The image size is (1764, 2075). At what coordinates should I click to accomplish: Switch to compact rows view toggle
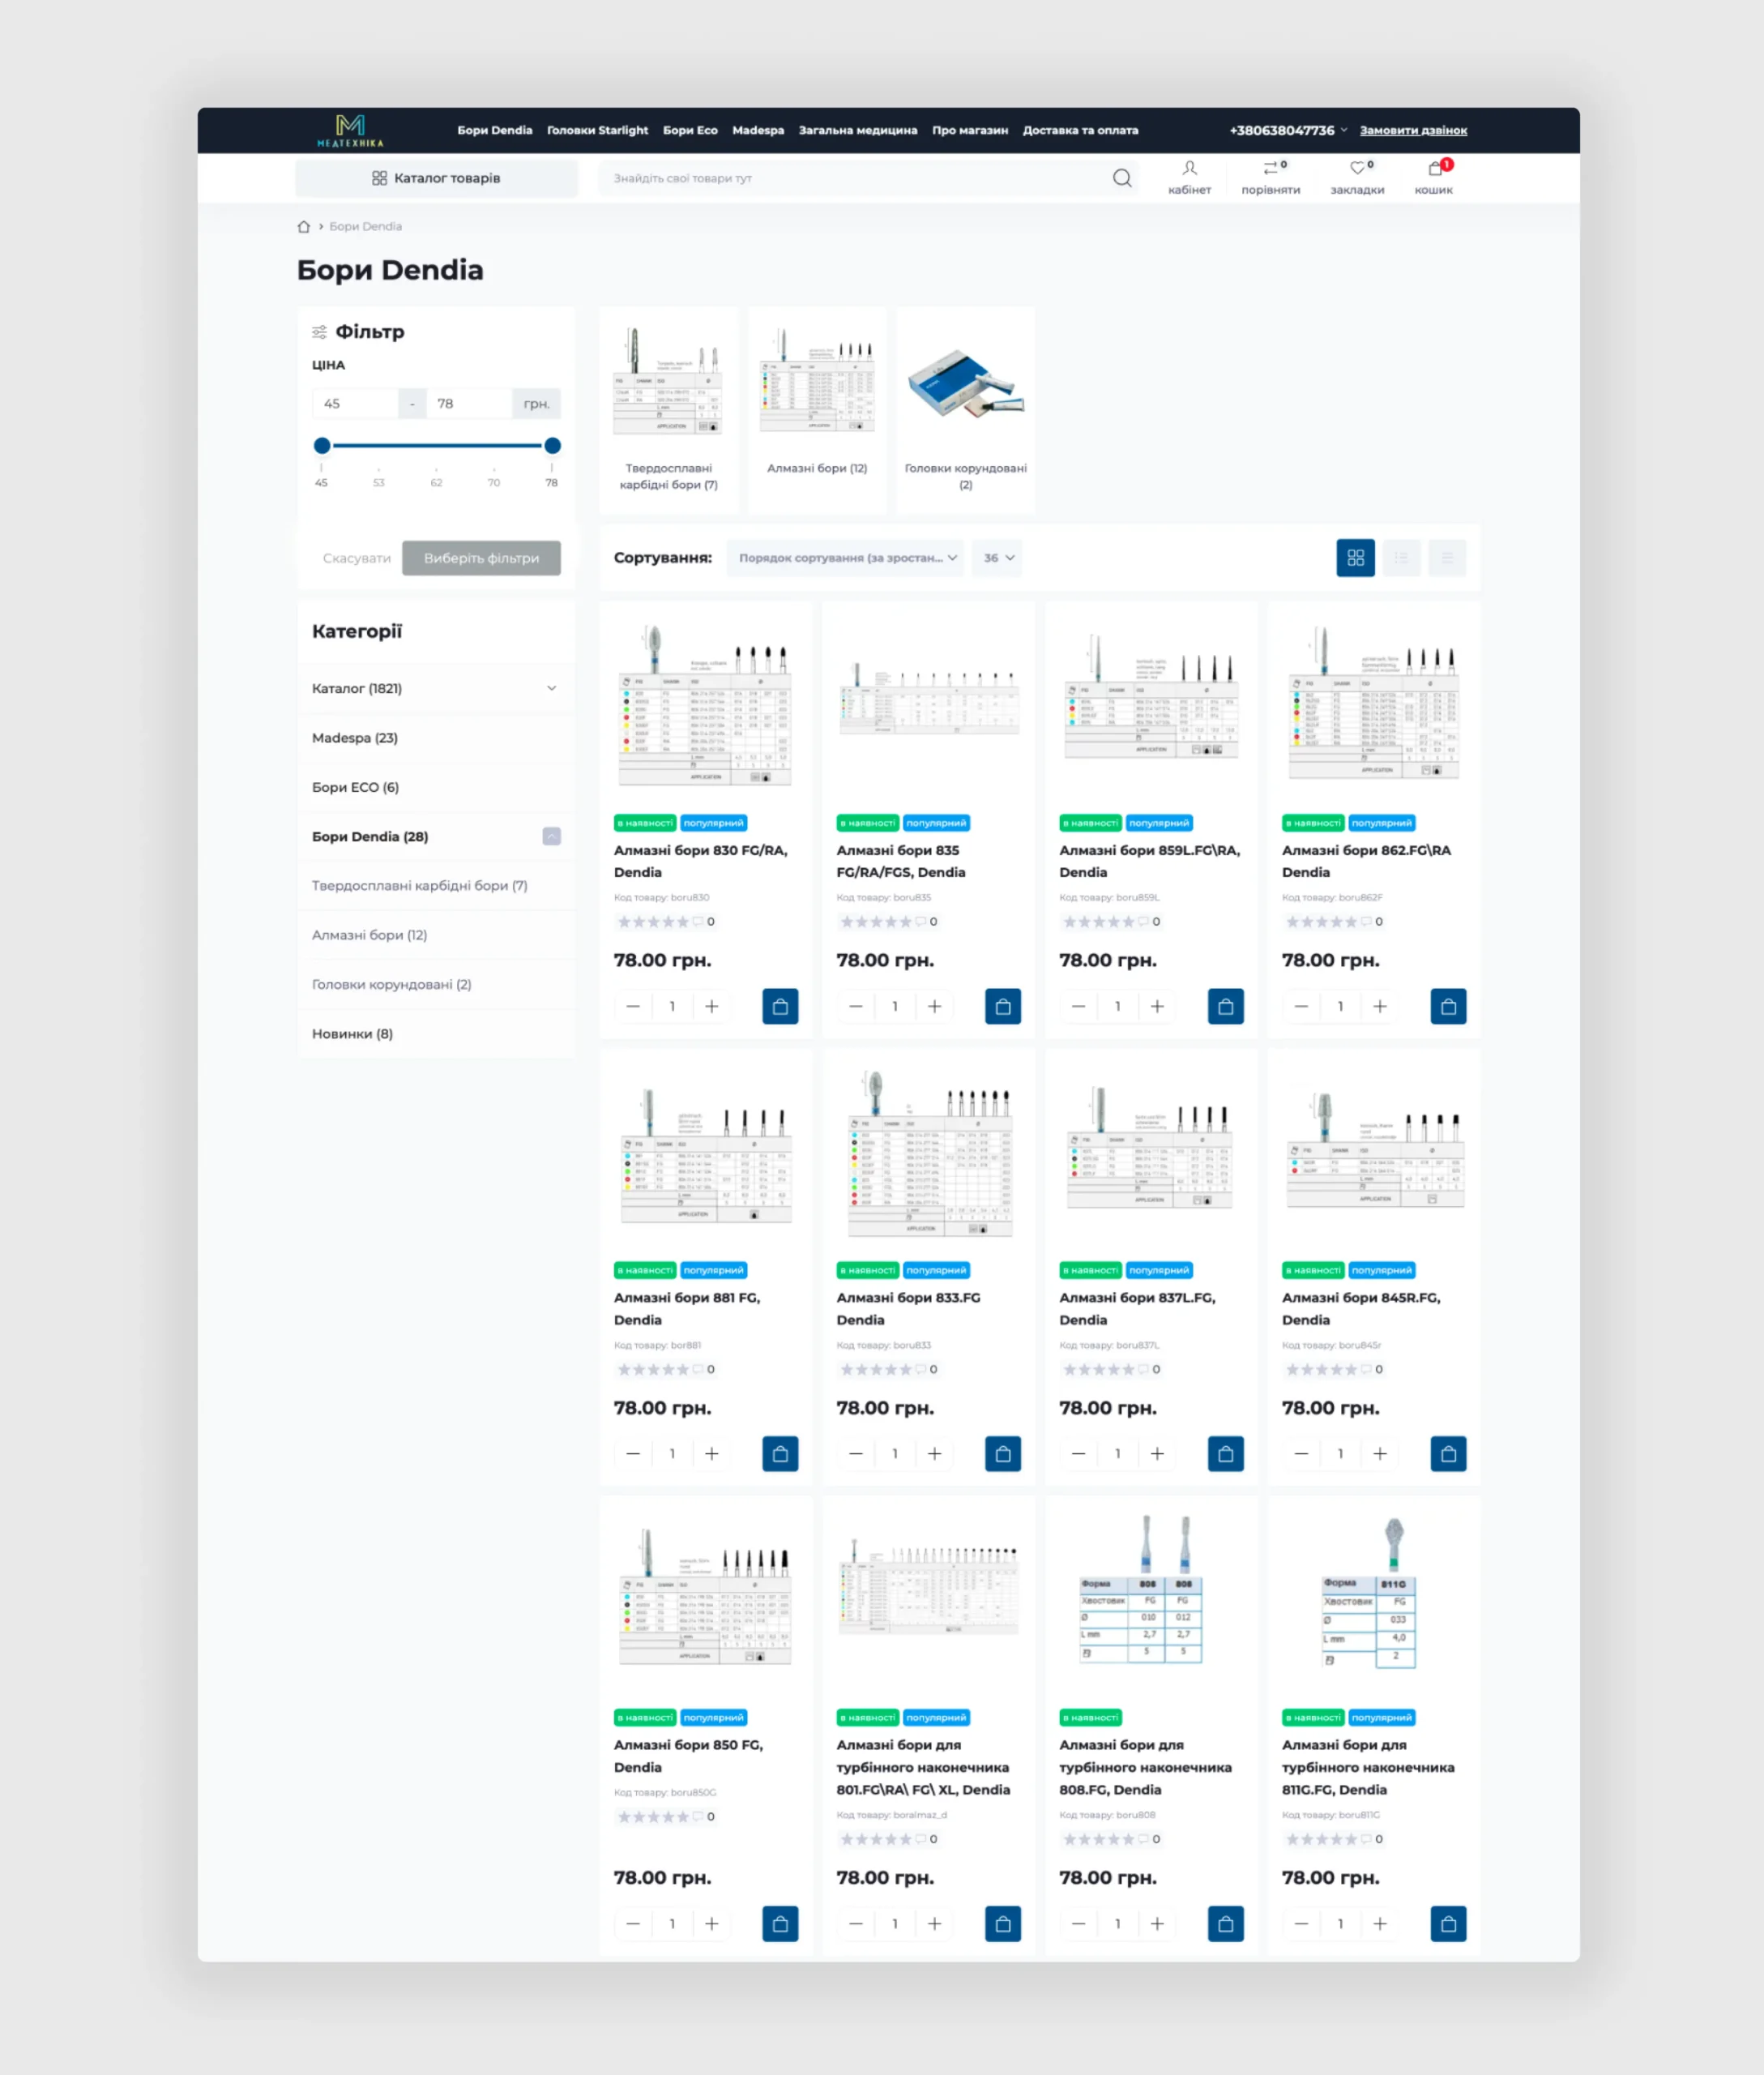[x=1446, y=558]
